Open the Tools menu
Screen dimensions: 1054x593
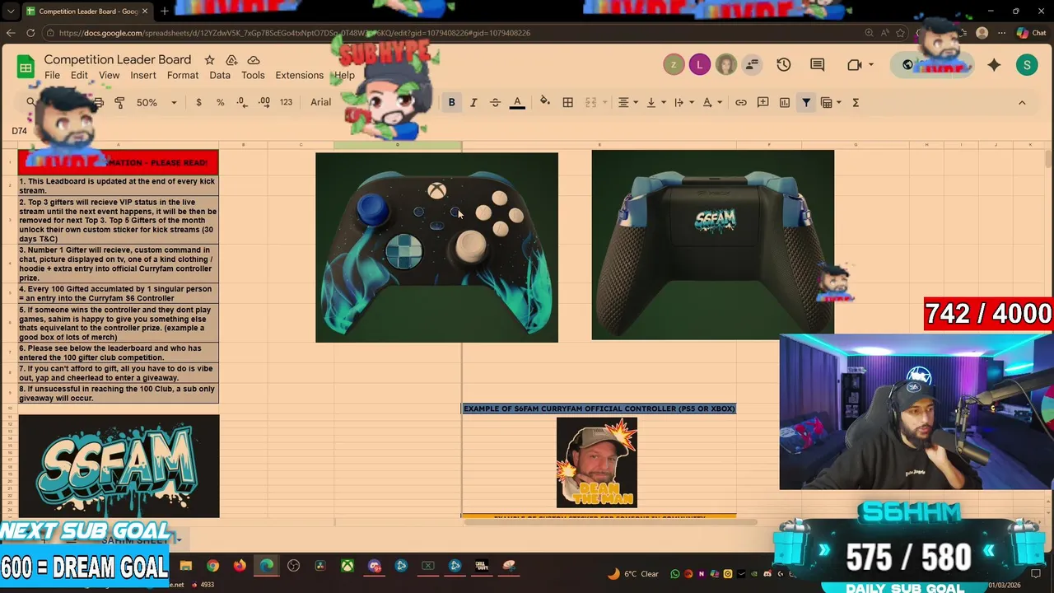pyautogui.click(x=253, y=75)
